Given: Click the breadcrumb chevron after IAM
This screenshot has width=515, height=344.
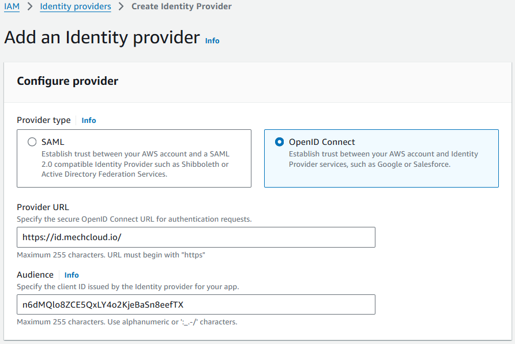Looking at the screenshot, I should pyautogui.click(x=29, y=7).
